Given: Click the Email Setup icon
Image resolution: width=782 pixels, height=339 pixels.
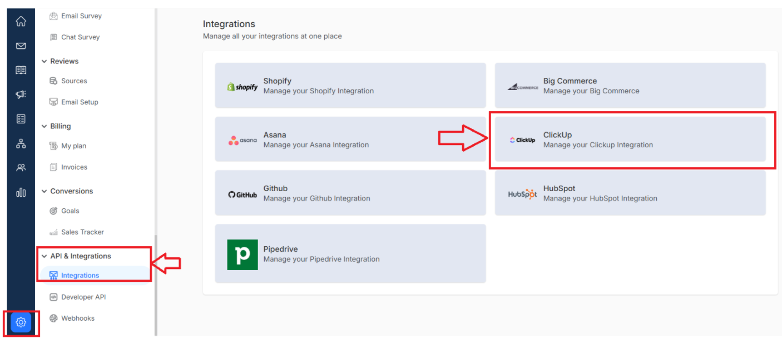Looking at the screenshot, I should pyautogui.click(x=53, y=102).
